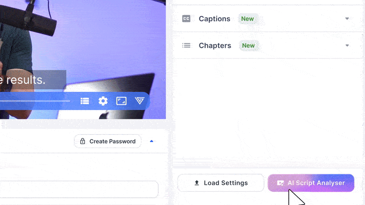The height and width of the screenshot is (205, 365).
Task: Focus the empty input field below Create Password
Action: coord(79,190)
